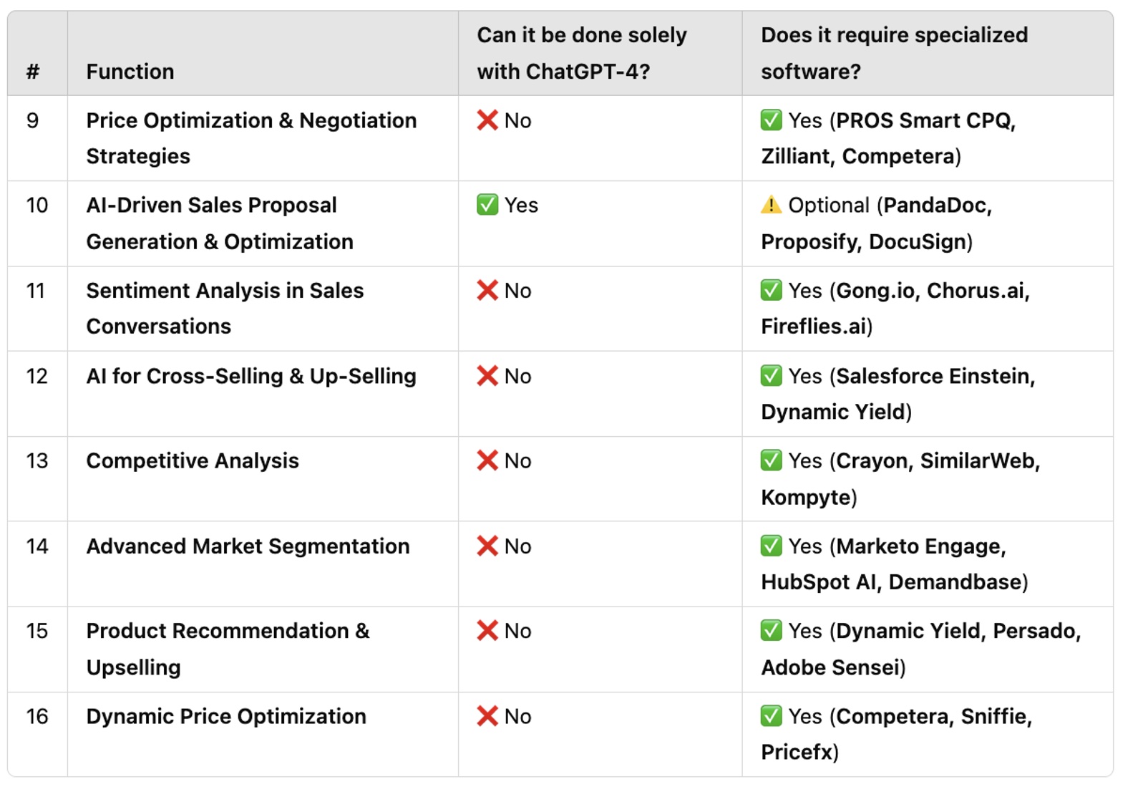Click the red X for Sentiment Analysis row
The height and width of the screenshot is (792, 1138).
(487, 291)
